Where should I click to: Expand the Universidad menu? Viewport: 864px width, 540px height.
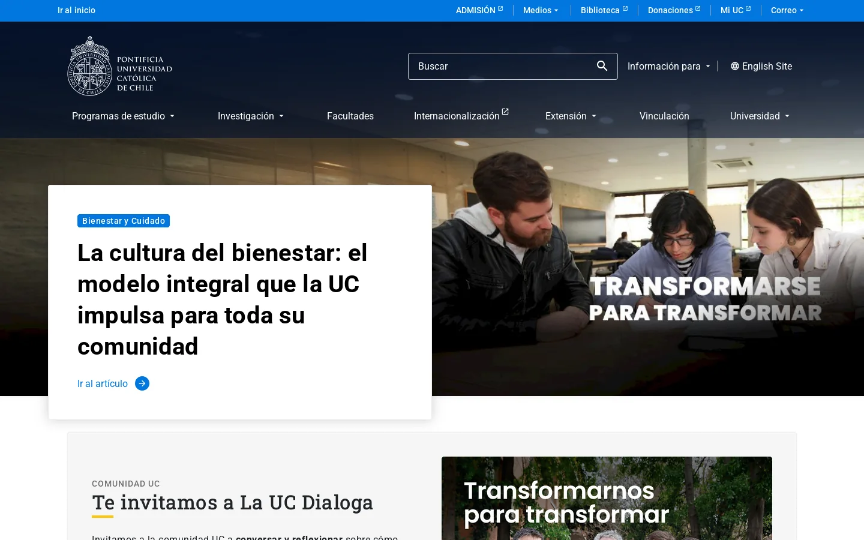pos(760,116)
